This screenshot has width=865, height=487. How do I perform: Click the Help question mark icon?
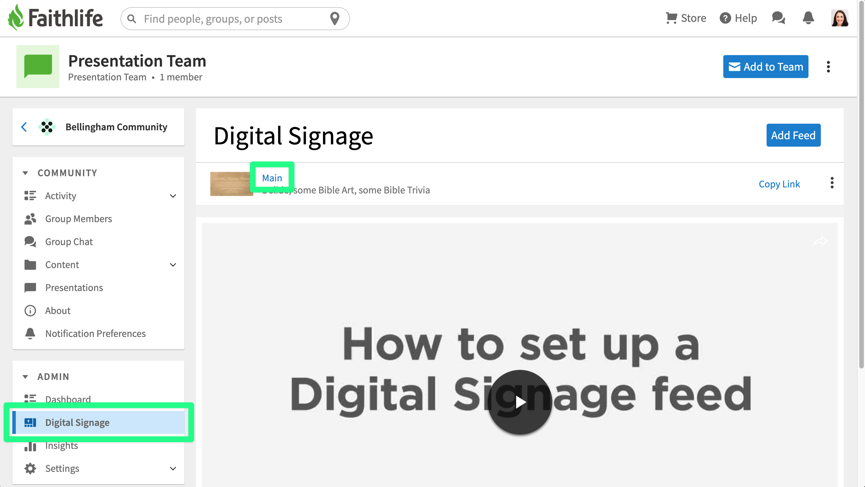click(x=725, y=18)
